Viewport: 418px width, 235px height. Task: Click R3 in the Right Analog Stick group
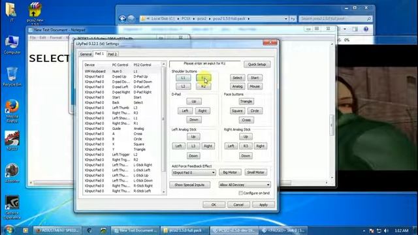tap(246, 146)
